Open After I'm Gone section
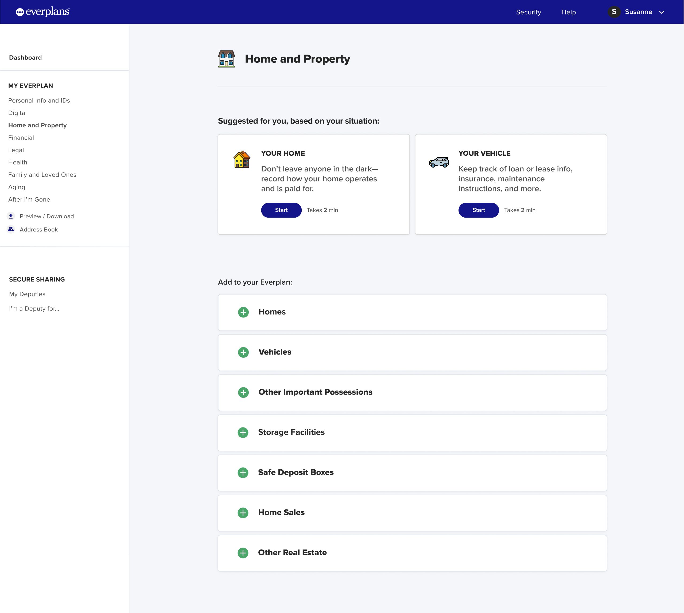The width and height of the screenshot is (684, 613). coord(29,199)
